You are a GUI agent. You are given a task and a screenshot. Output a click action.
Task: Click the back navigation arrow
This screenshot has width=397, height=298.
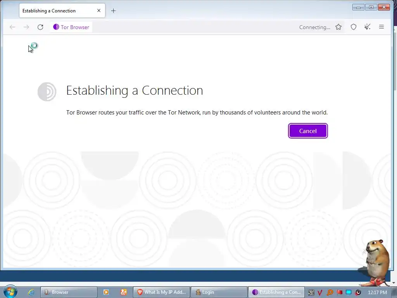(12, 27)
